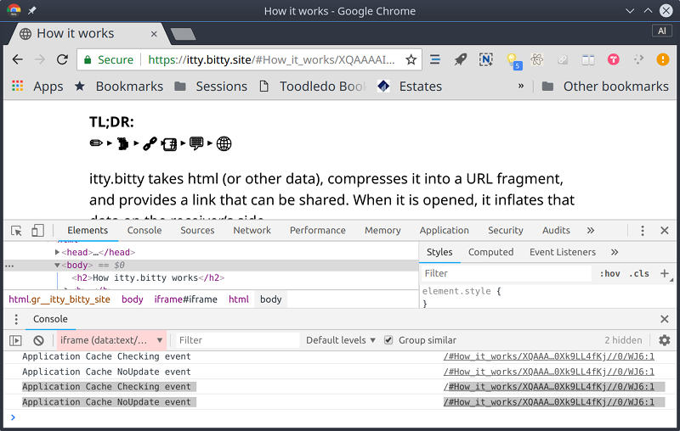Open the Default levels dropdown
This screenshot has width=680, height=431.
tap(341, 340)
